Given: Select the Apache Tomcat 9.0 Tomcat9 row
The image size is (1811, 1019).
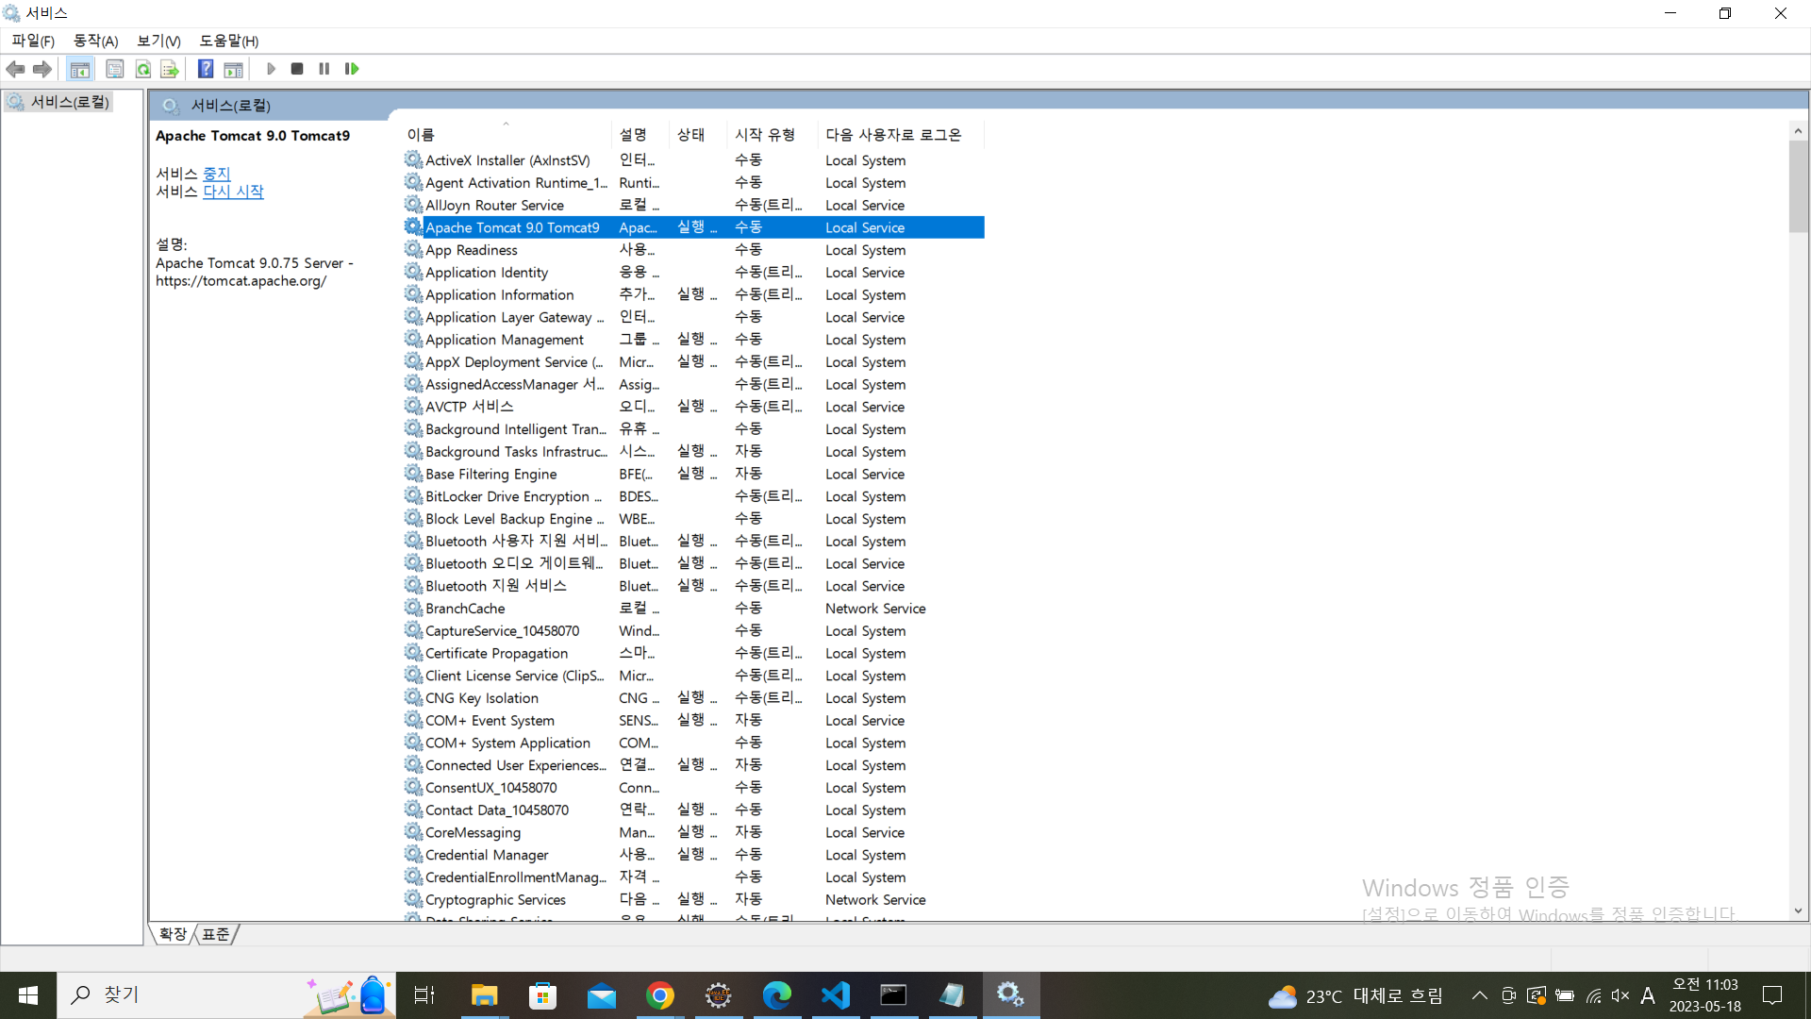Looking at the screenshot, I should click(693, 227).
